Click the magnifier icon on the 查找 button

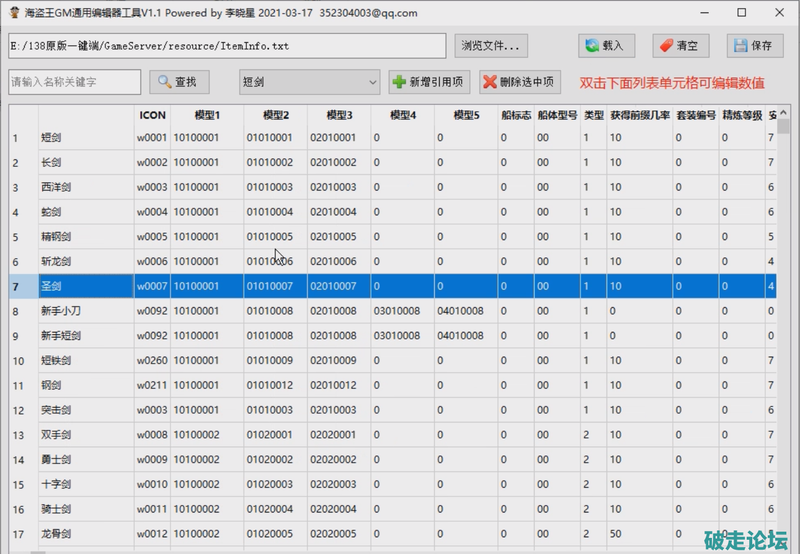[x=164, y=82]
